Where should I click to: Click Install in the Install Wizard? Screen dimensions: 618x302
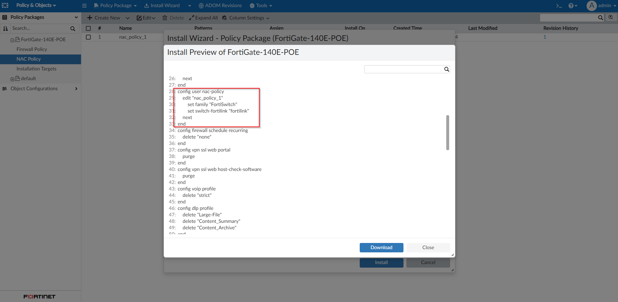click(x=381, y=262)
